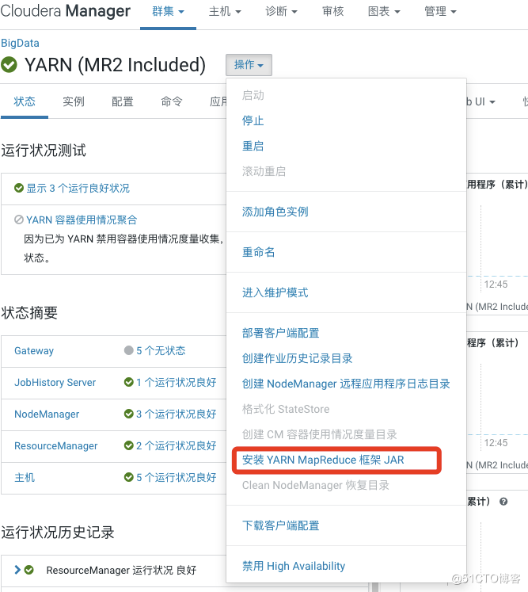Click the Cloudera Manager logo
This screenshot has width=528, height=592.
pyautogui.click(x=65, y=11)
